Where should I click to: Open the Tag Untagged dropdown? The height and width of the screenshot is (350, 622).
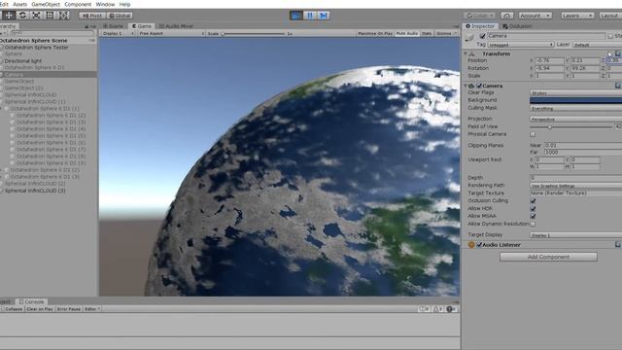(x=521, y=45)
